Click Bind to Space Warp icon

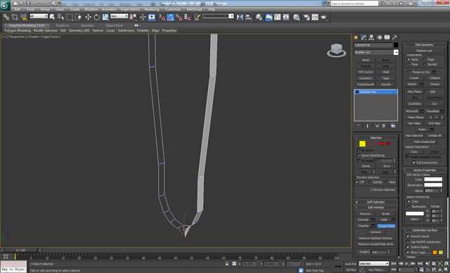pos(23,17)
